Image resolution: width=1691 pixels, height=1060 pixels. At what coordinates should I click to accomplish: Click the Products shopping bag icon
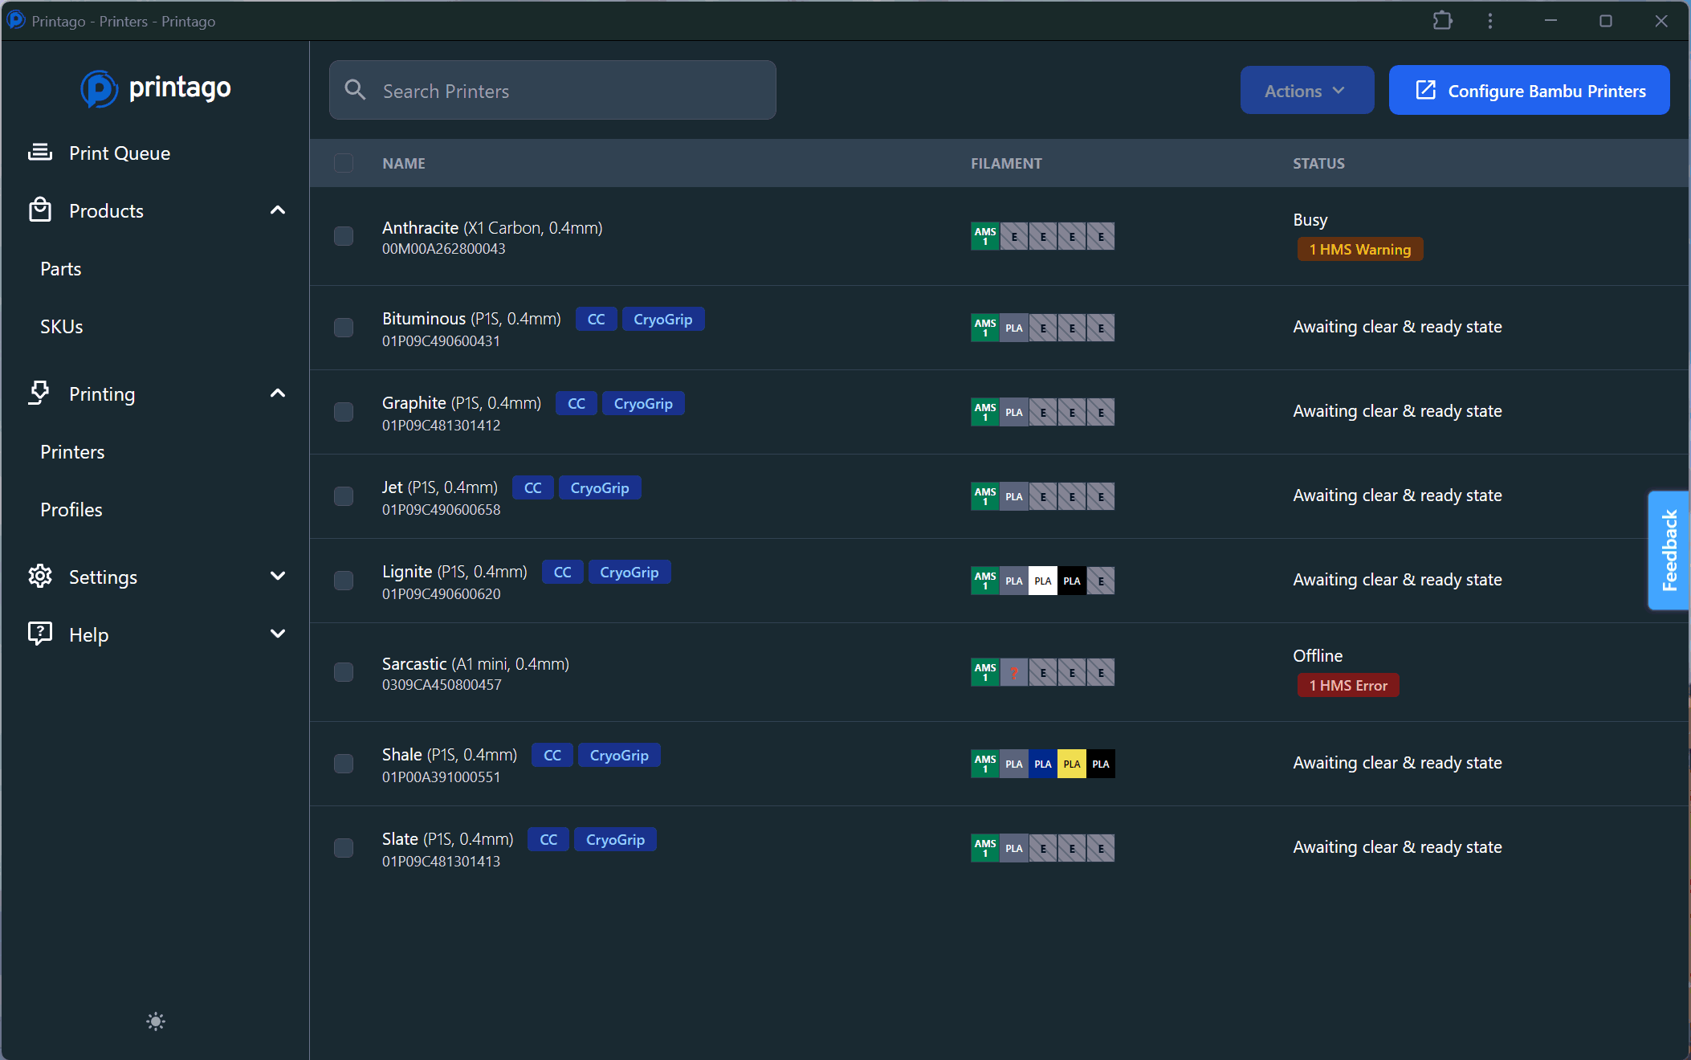[x=40, y=210]
